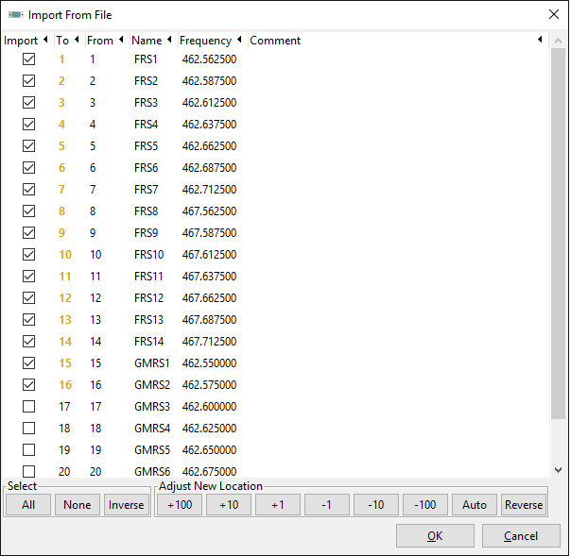Click the arrow beside the Name column header

[x=169, y=40]
